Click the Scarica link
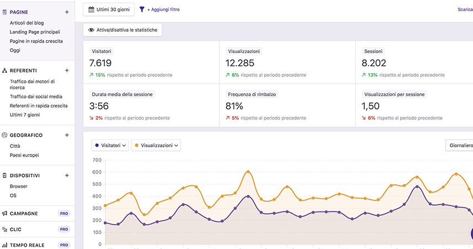Viewport: 473px width, 249px height. (x=464, y=9)
